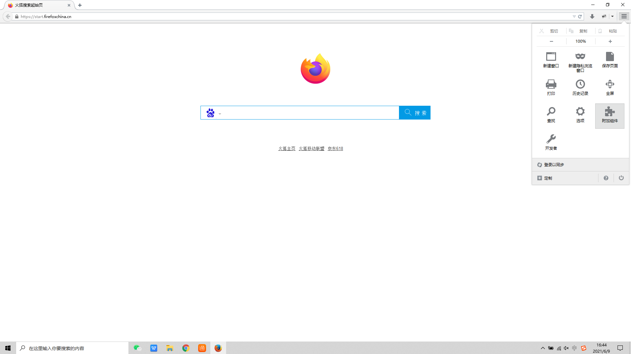Screen dimensions: 631x354
Task: Open the add-ons manager
Action: click(610, 116)
